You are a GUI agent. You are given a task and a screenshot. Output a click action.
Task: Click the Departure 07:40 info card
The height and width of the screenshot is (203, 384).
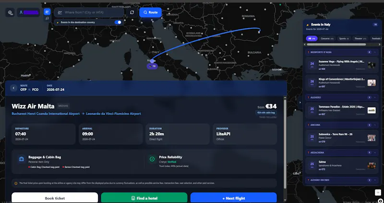pyautogui.click(x=44, y=134)
